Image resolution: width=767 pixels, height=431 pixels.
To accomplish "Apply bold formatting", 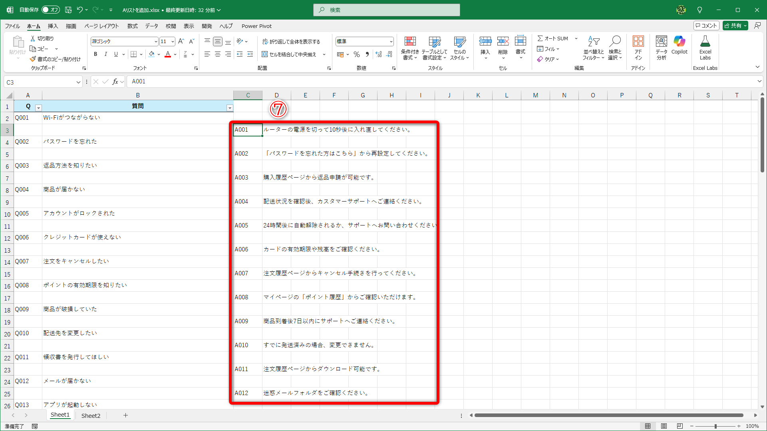I will point(95,54).
